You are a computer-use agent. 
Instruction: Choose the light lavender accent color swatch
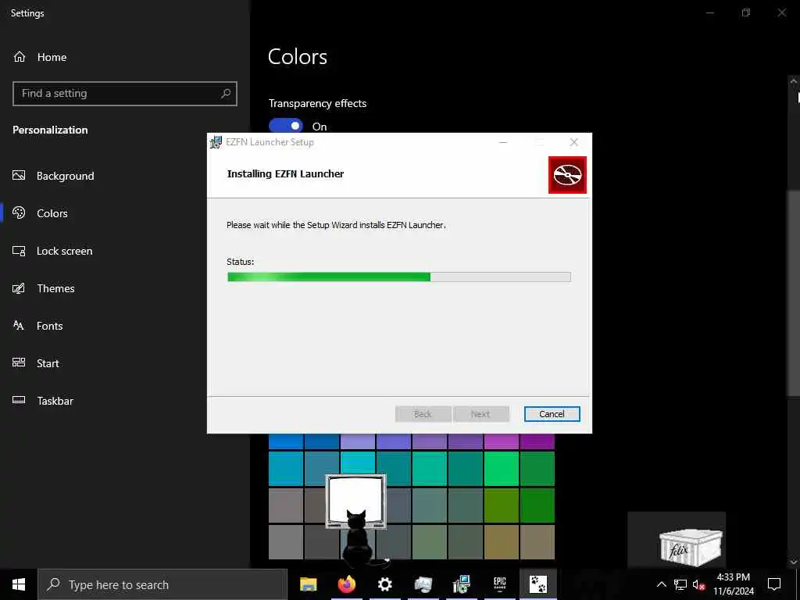tap(358, 441)
